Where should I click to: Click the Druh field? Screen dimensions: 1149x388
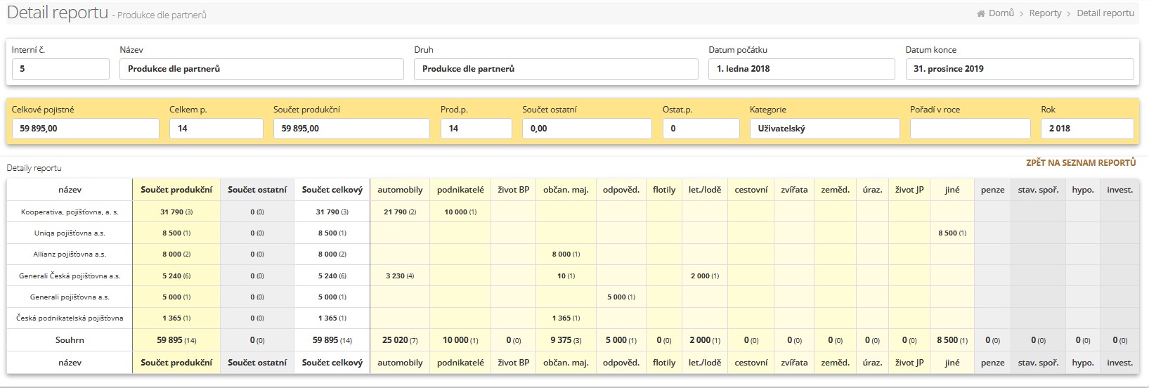tap(556, 69)
